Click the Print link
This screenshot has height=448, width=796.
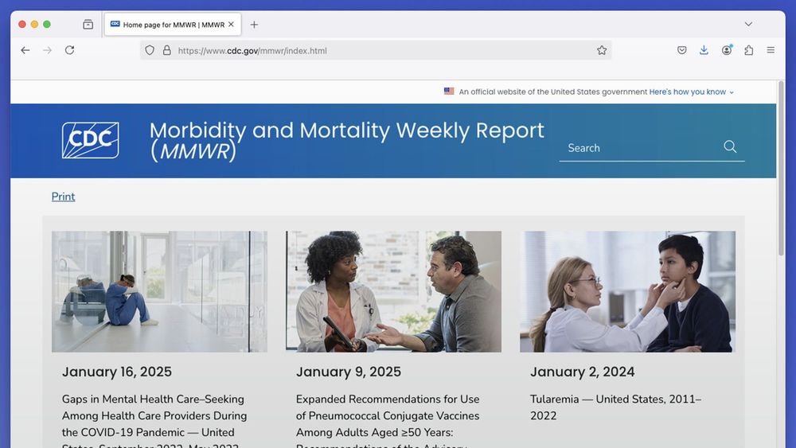coord(63,197)
